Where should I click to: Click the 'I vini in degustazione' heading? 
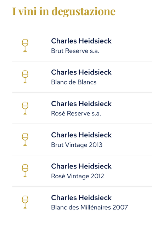click(64, 12)
